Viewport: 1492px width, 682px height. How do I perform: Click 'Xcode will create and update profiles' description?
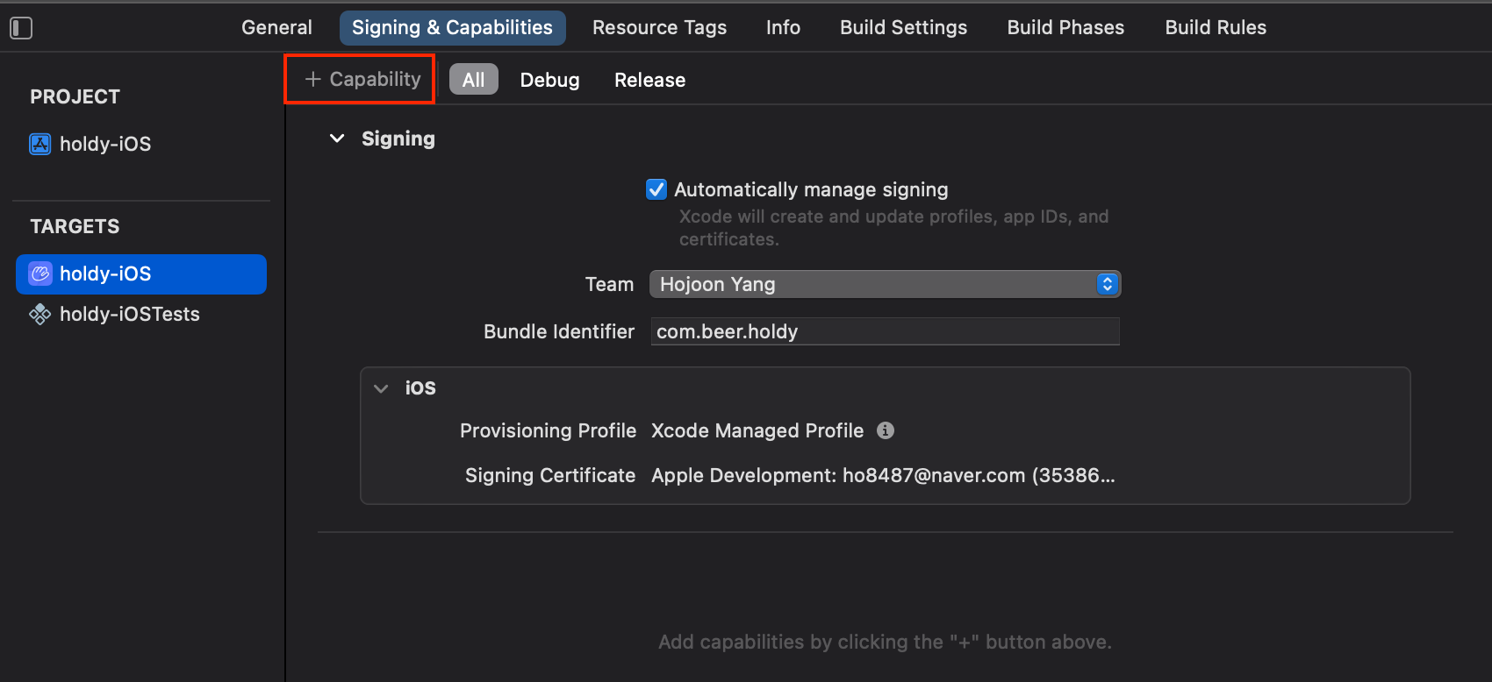point(893,227)
